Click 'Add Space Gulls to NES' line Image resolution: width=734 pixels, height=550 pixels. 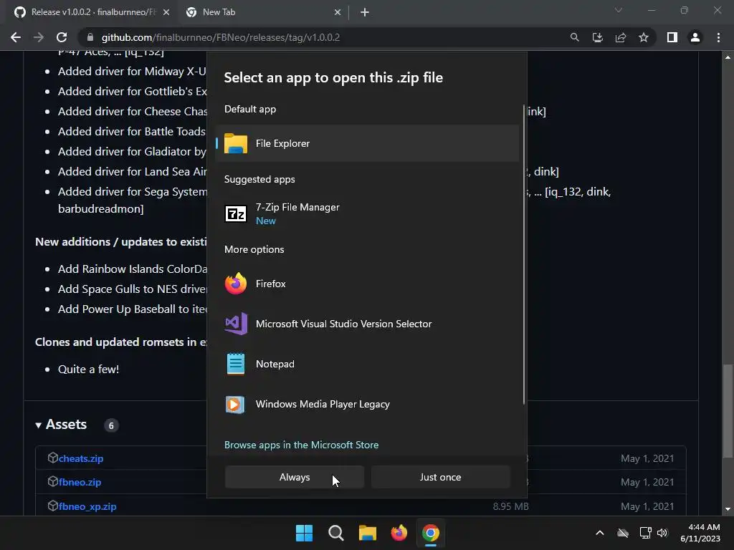point(132,289)
